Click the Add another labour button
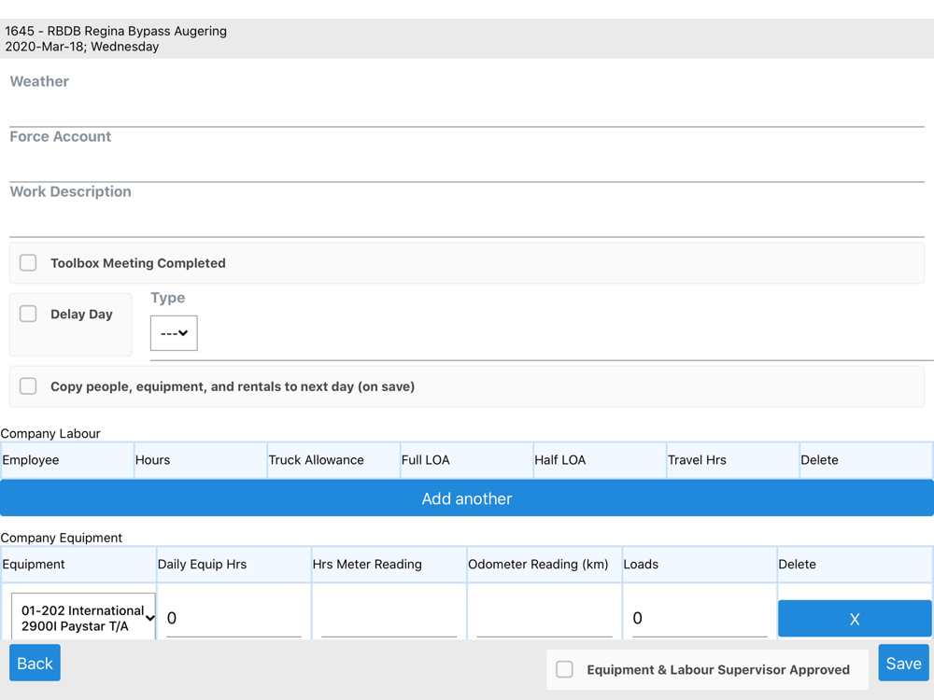Viewport: 934px width, 700px height. click(467, 498)
